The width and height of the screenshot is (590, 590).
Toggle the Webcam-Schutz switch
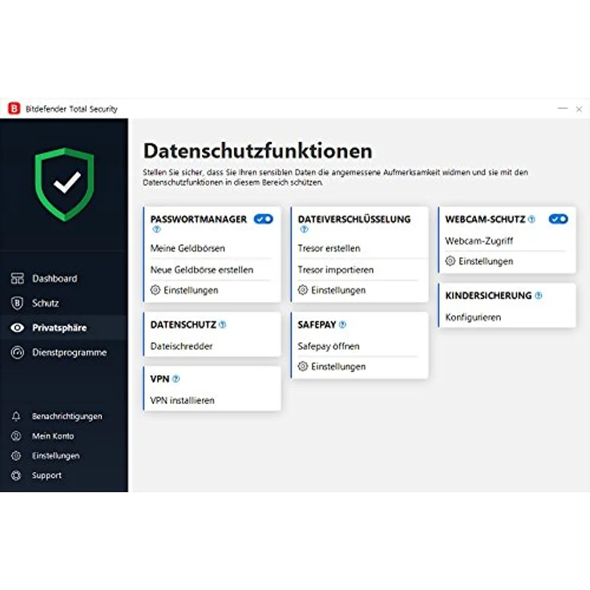click(559, 219)
